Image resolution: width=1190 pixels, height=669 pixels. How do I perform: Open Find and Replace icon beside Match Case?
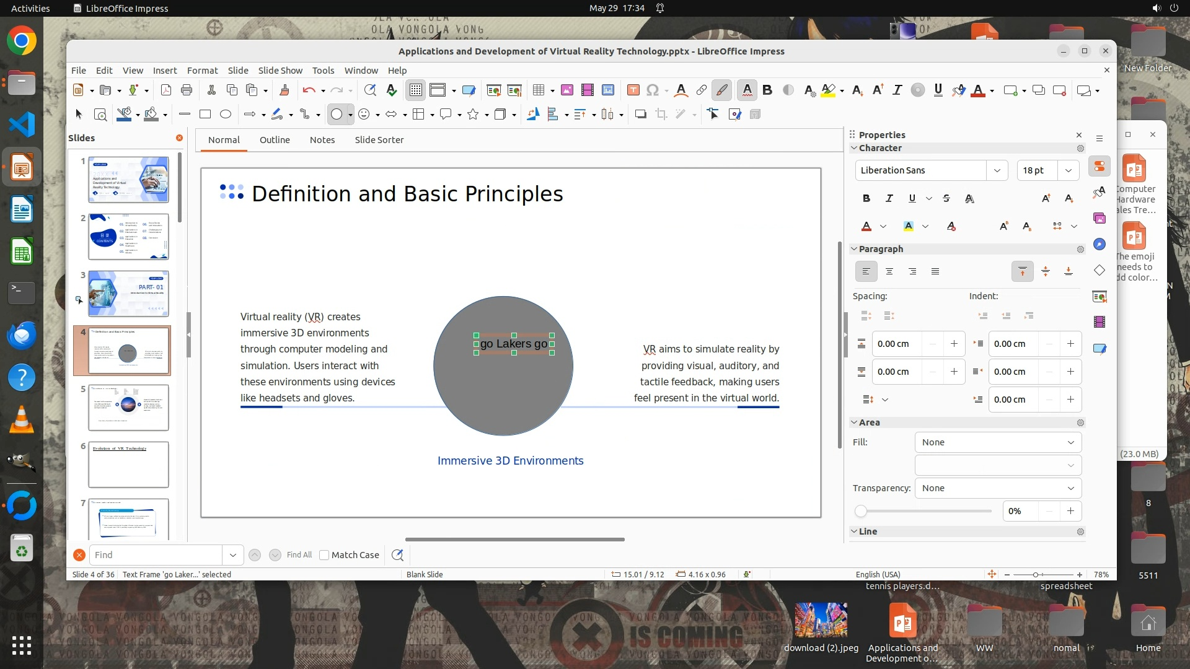(397, 555)
